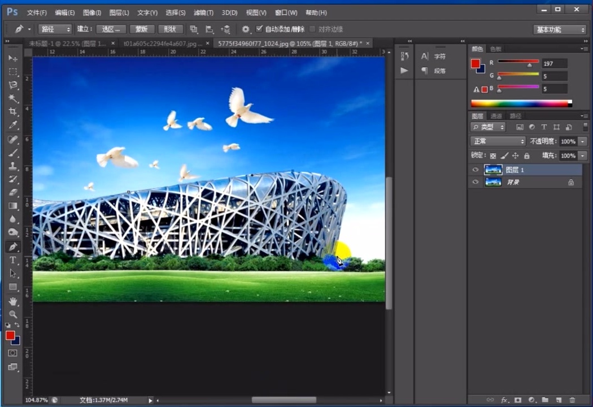Viewport: 593px width, 407px height.
Task: Select the Rectangular Marquee tool
Action: pos(13,72)
